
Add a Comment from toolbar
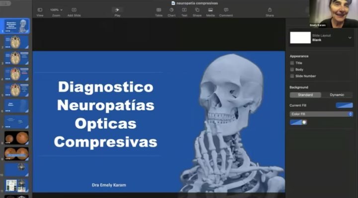[x=226, y=9]
